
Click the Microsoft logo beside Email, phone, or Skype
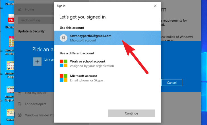tap(63, 78)
